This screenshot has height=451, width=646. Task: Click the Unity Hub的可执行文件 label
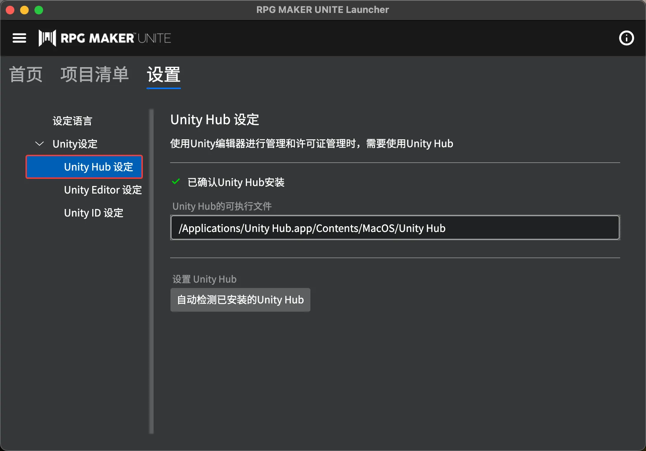click(222, 206)
